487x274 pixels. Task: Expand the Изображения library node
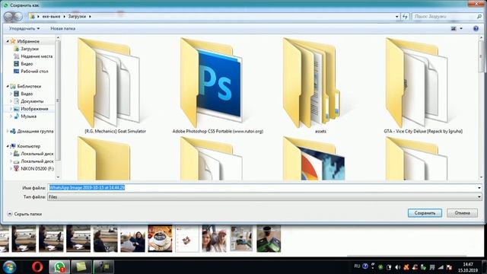(11, 109)
